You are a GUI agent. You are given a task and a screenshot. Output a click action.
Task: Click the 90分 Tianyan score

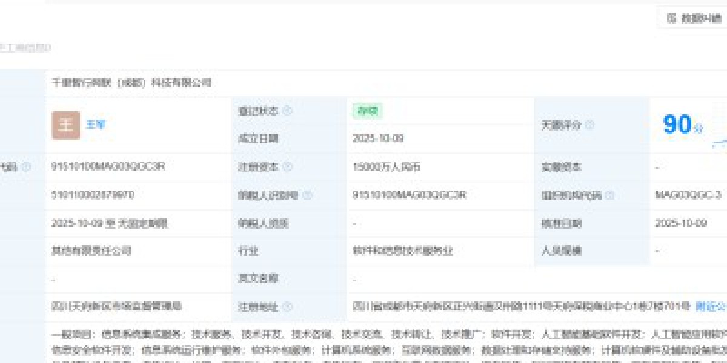click(683, 125)
